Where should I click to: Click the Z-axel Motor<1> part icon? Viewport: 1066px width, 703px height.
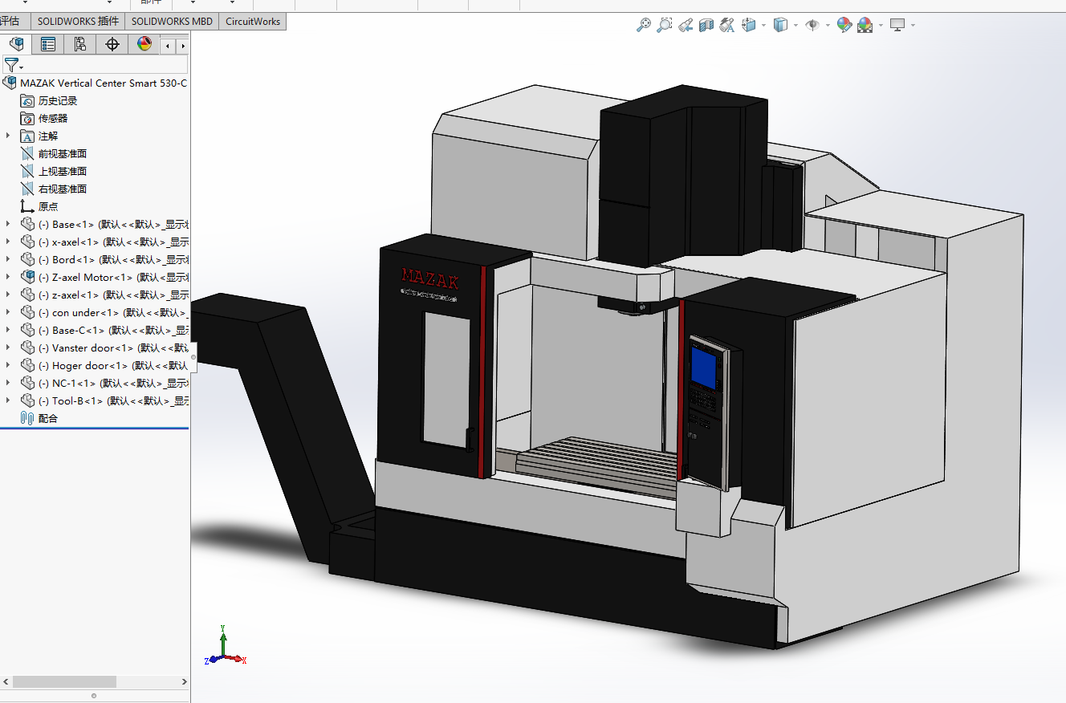click(27, 278)
